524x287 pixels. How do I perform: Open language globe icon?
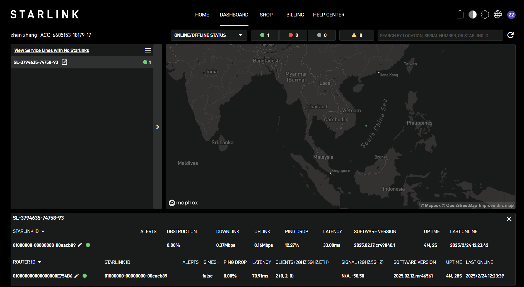pyautogui.click(x=498, y=15)
